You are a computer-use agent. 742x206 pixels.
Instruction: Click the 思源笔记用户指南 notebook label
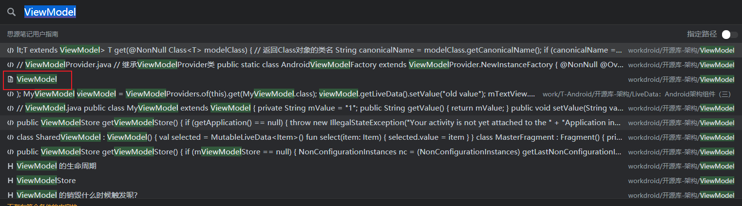[33, 34]
